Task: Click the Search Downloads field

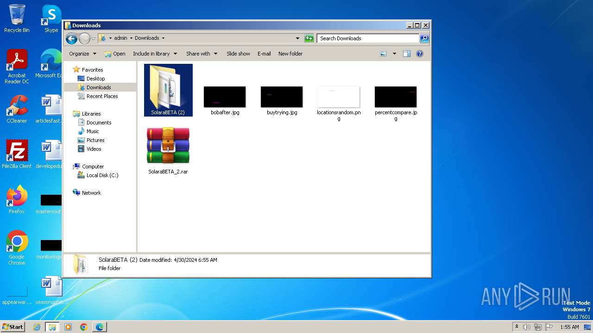Action: (369, 38)
